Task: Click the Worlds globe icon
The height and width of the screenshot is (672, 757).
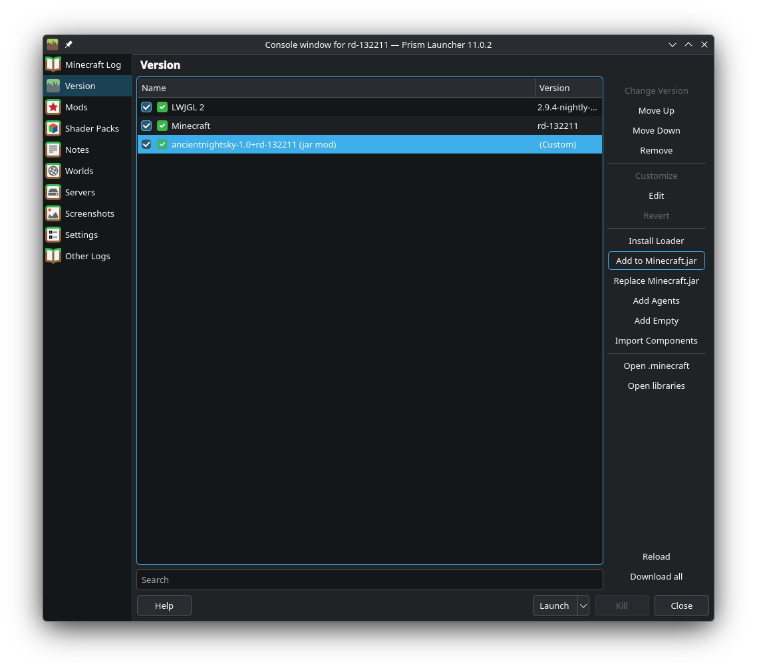Action: pos(53,171)
